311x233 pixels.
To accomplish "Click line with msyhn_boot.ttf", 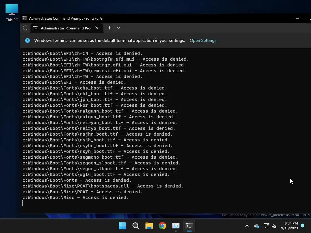I will (x=97, y=146).
